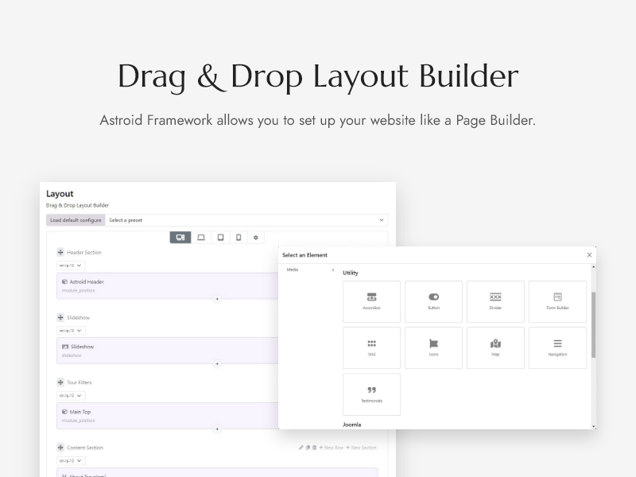The width and height of the screenshot is (636, 477).
Task: Select the Icons element tile
Action: 433,347
